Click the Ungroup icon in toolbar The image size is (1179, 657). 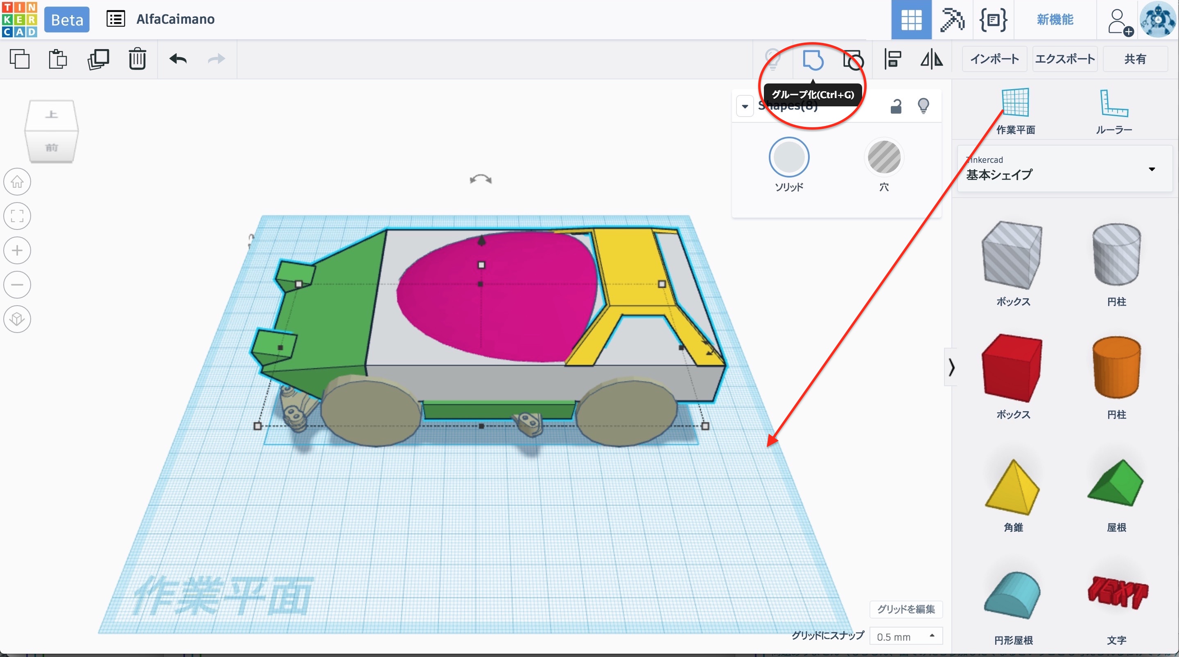tap(853, 59)
